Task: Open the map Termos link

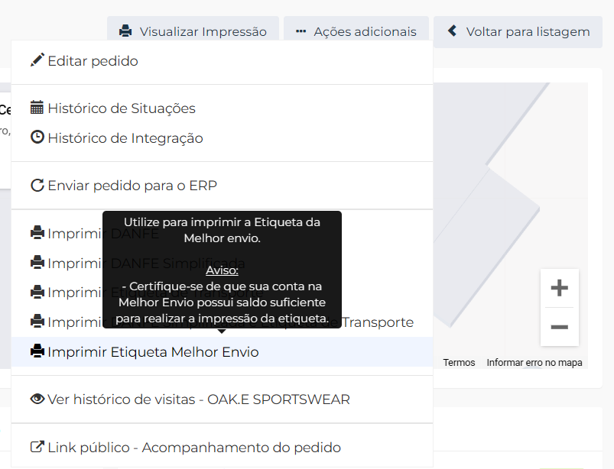Action: click(459, 363)
